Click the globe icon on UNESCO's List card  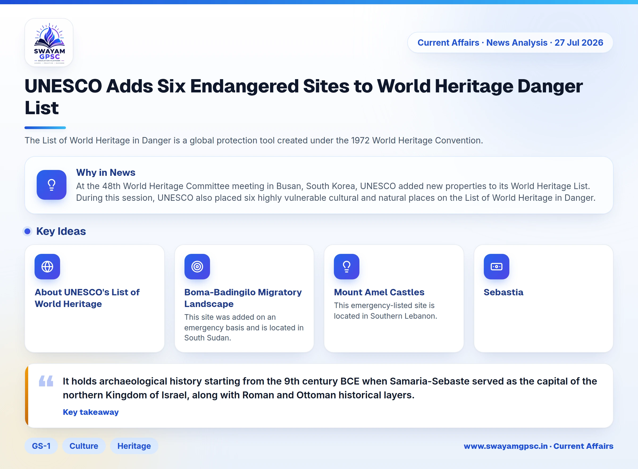pos(47,267)
